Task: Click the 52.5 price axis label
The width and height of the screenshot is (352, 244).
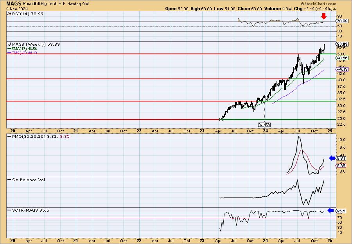Action: 341,48
